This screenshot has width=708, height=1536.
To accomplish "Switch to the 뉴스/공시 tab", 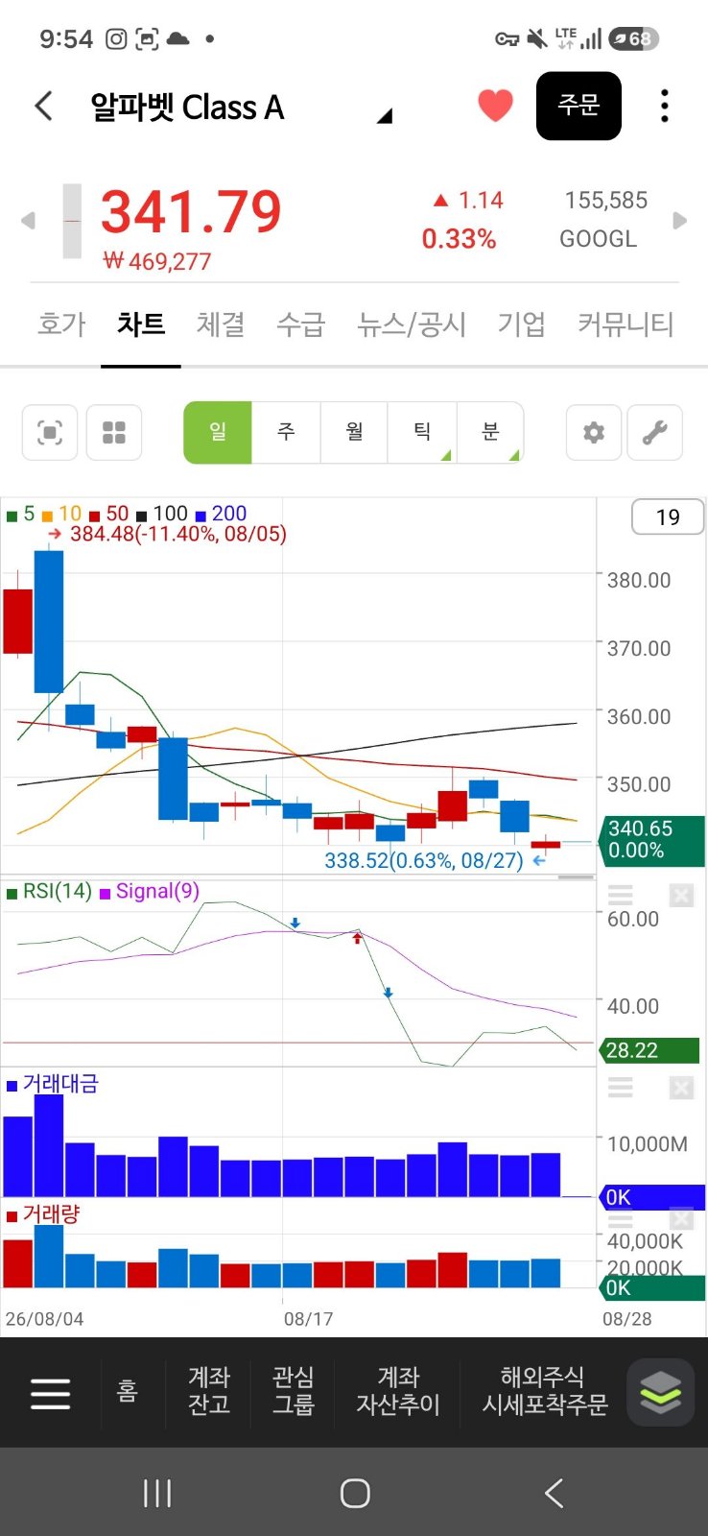I will tap(412, 324).
